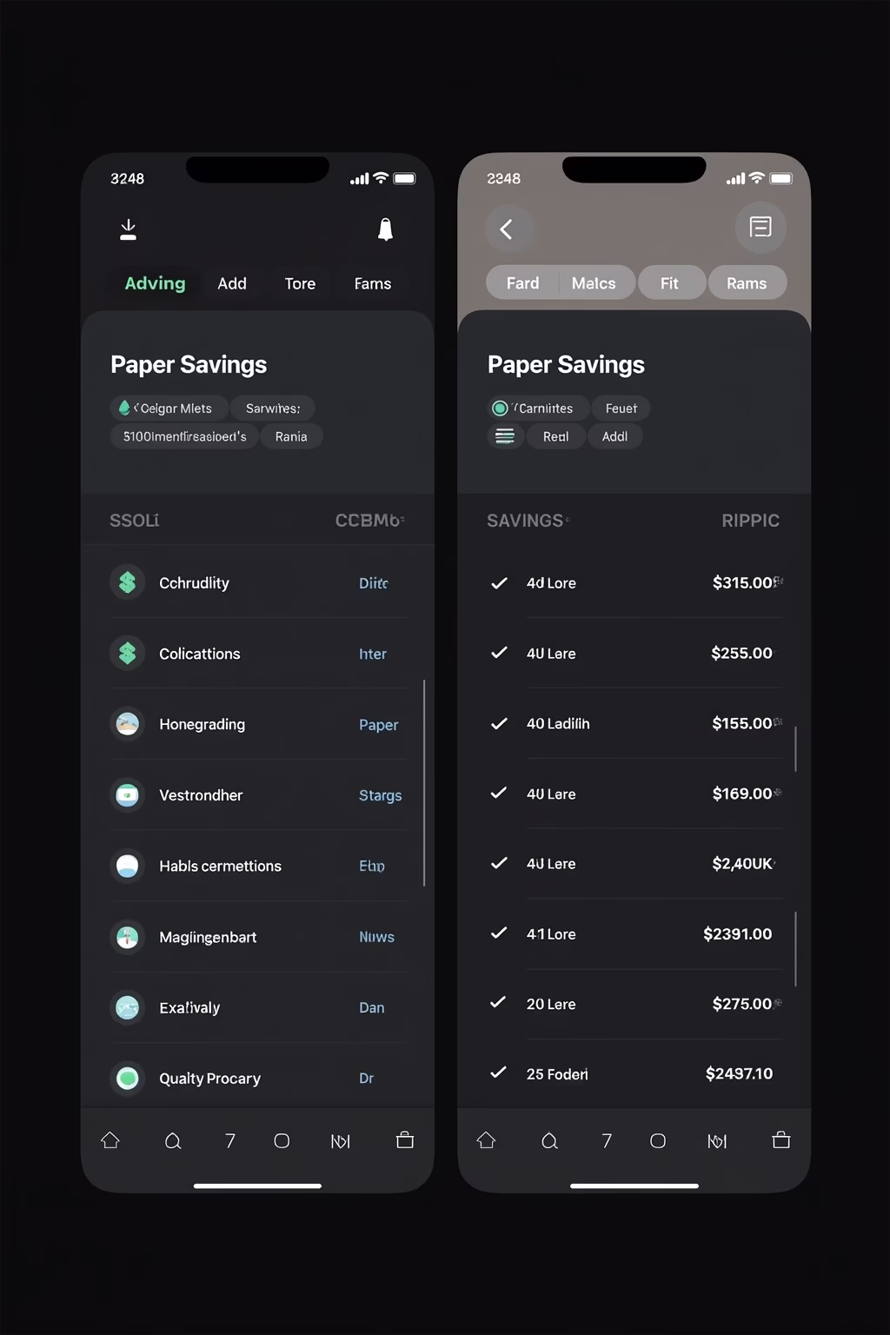Tap the download icon on left phone

128,229
